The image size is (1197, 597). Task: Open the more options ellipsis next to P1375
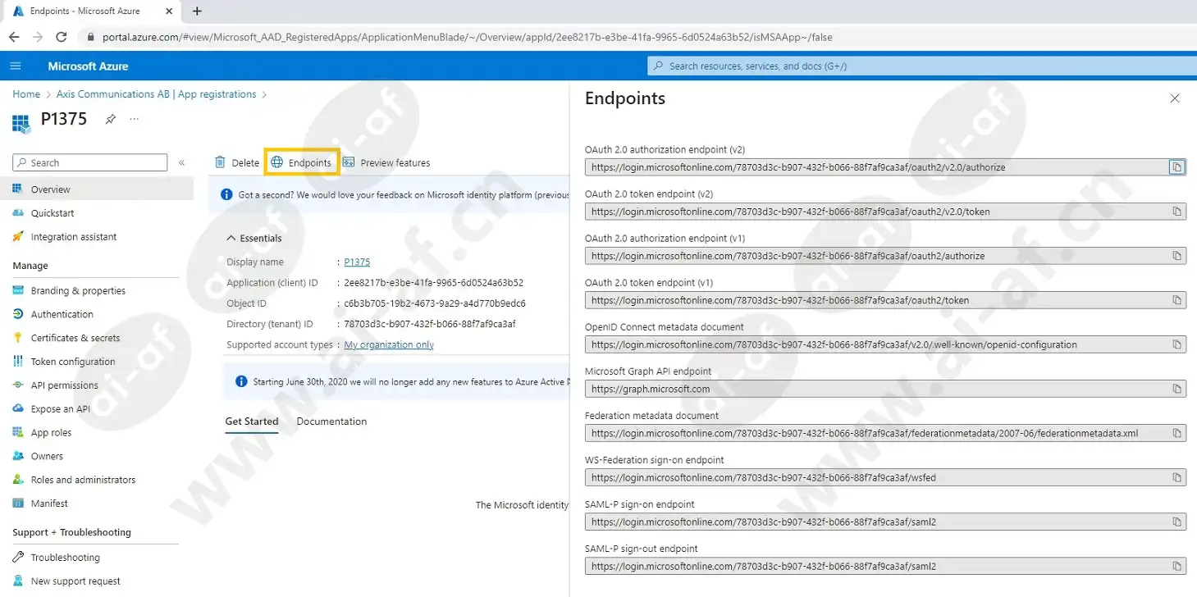point(135,120)
